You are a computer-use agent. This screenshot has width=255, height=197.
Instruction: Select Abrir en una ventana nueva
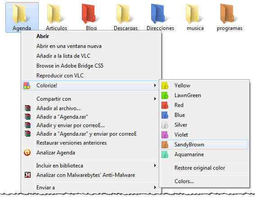pyautogui.click(x=69, y=46)
